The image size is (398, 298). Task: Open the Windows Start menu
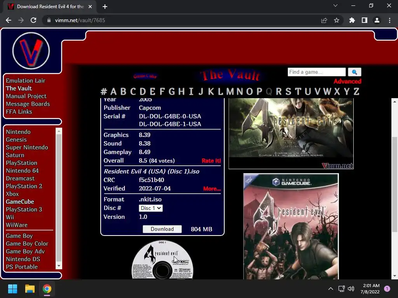click(12, 289)
